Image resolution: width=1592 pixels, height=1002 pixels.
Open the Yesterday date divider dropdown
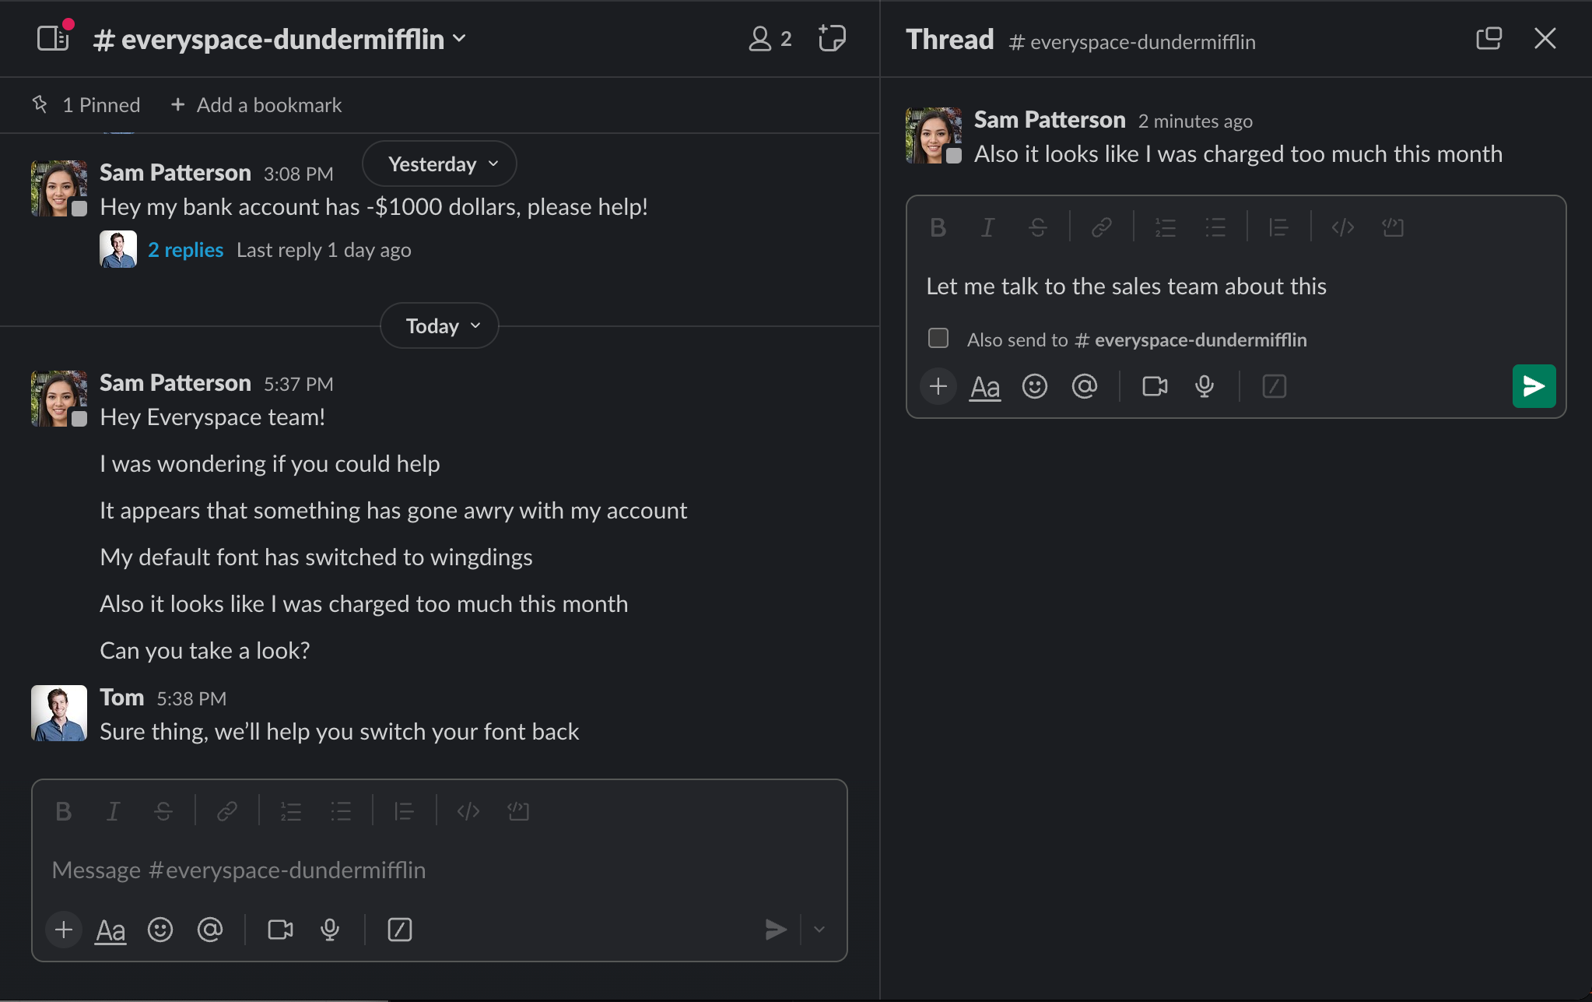[x=438, y=163]
